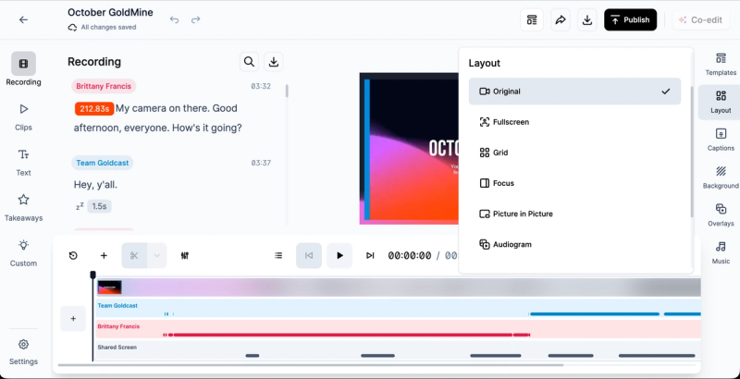Expand the split tool dropdown arrow
This screenshot has width=740, height=379.
(157, 255)
